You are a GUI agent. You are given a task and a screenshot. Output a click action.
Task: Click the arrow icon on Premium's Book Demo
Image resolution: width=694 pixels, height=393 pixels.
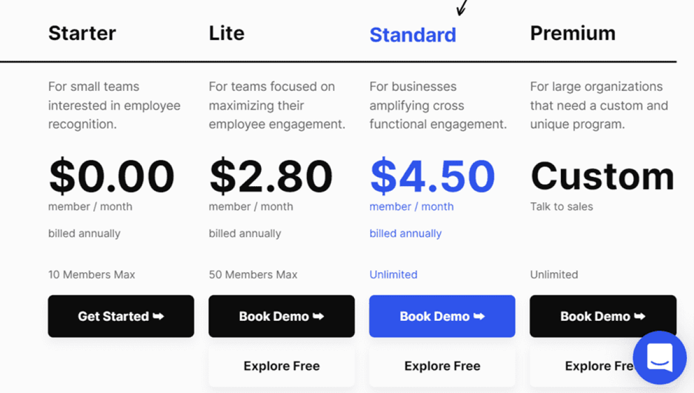pos(639,316)
